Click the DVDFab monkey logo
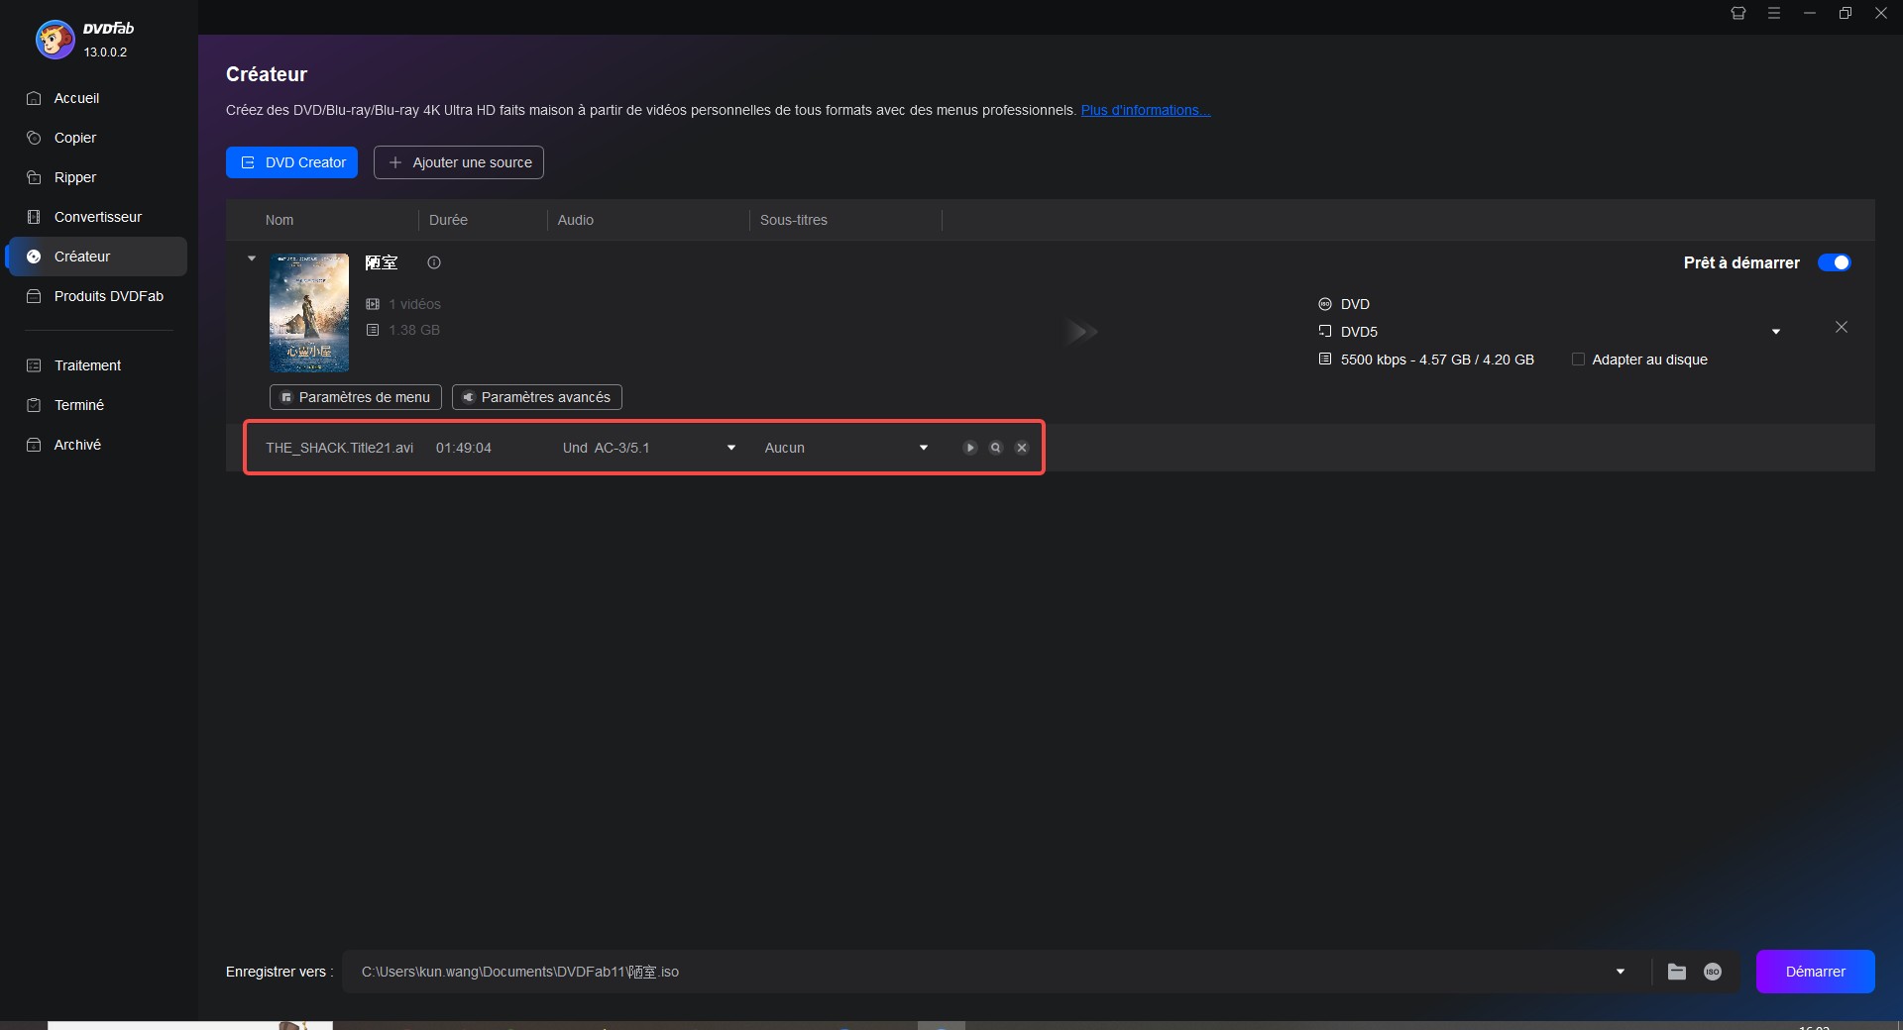Image resolution: width=1903 pixels, height=1030 pixels. click(x=55, y=40)
